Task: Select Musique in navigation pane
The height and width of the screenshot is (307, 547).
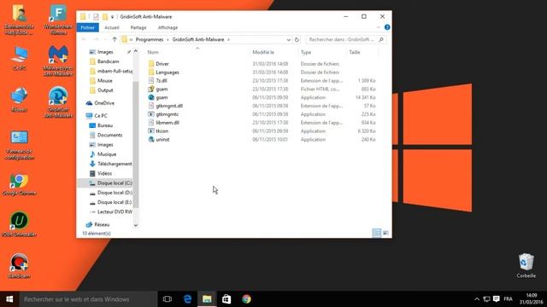Action: (x=103, y=154)
